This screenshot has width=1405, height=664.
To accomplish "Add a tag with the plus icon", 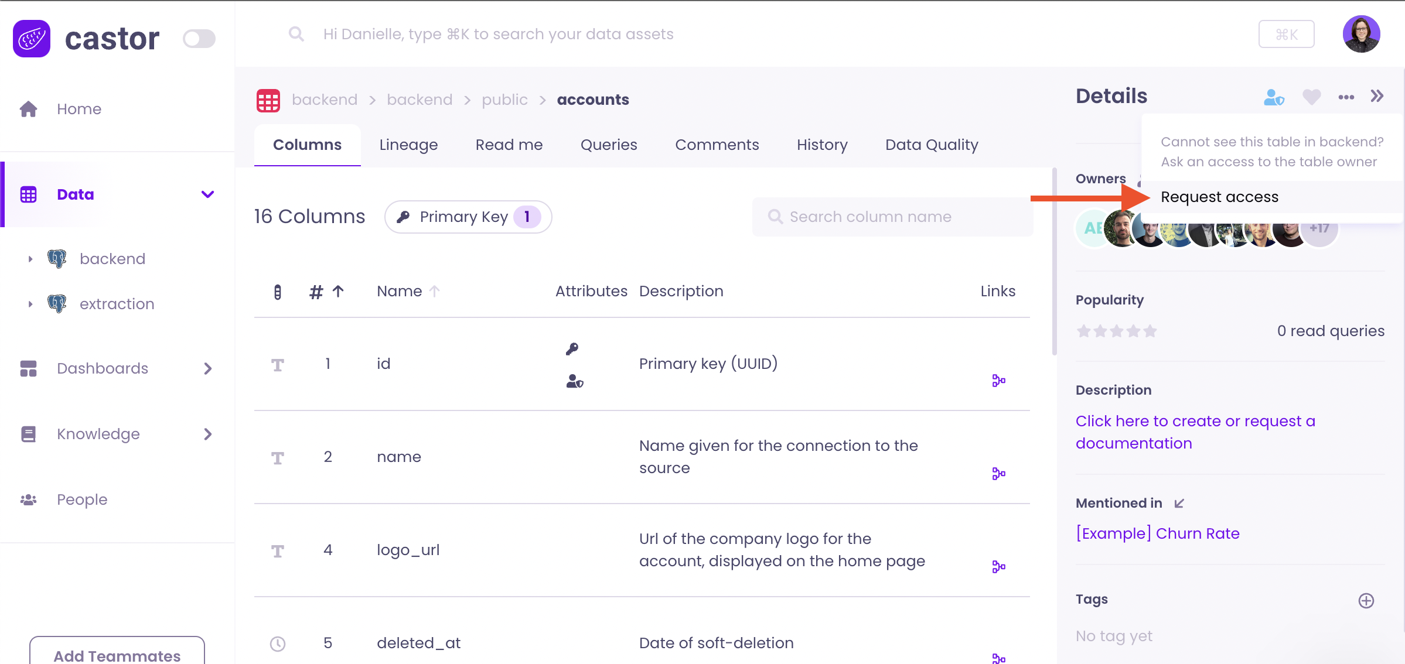I will coord(1366,600).
